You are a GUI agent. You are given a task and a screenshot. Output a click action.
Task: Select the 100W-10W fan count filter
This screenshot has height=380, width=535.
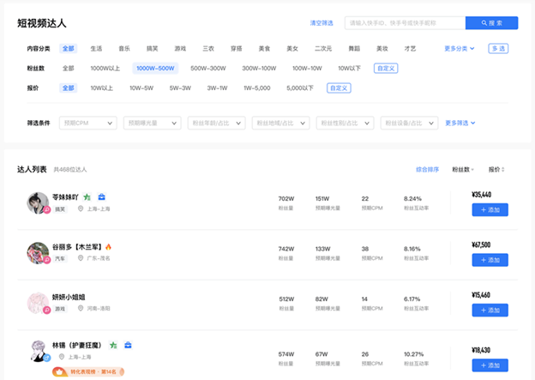pos(307,69)
